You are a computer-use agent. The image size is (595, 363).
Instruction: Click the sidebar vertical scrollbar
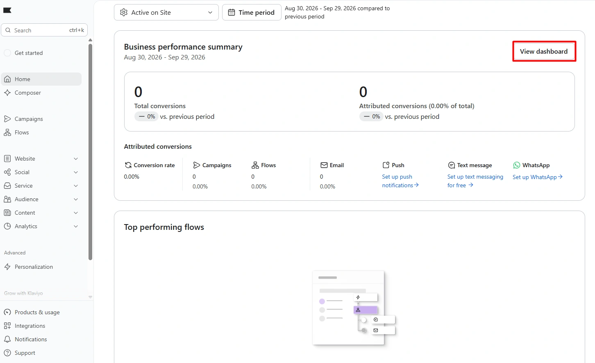pyautogui.click(x=90, y=152)
